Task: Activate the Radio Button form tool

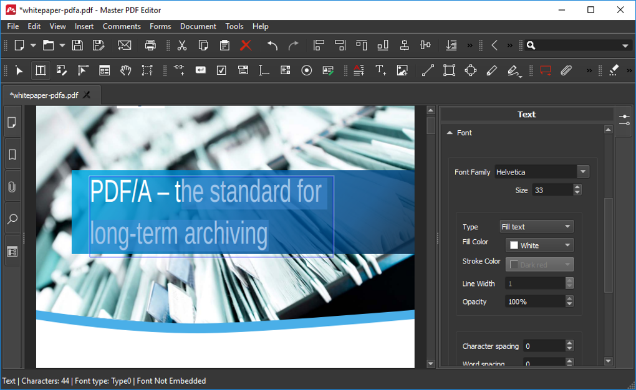Action: click(x=306, y=70)
